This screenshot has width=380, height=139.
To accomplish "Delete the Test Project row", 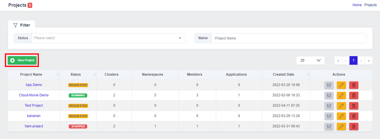I will (x=354, y=106).
